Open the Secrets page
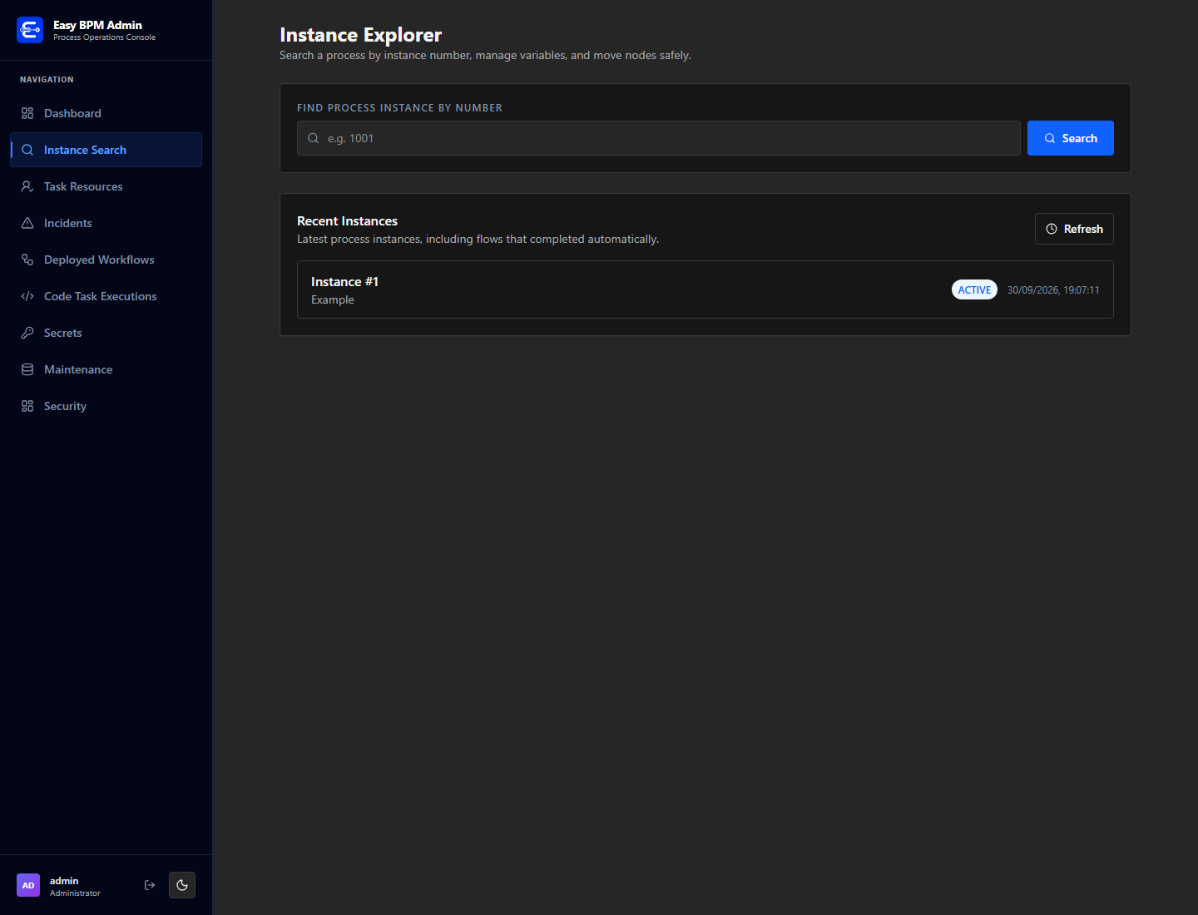 [x=106, y=333]
